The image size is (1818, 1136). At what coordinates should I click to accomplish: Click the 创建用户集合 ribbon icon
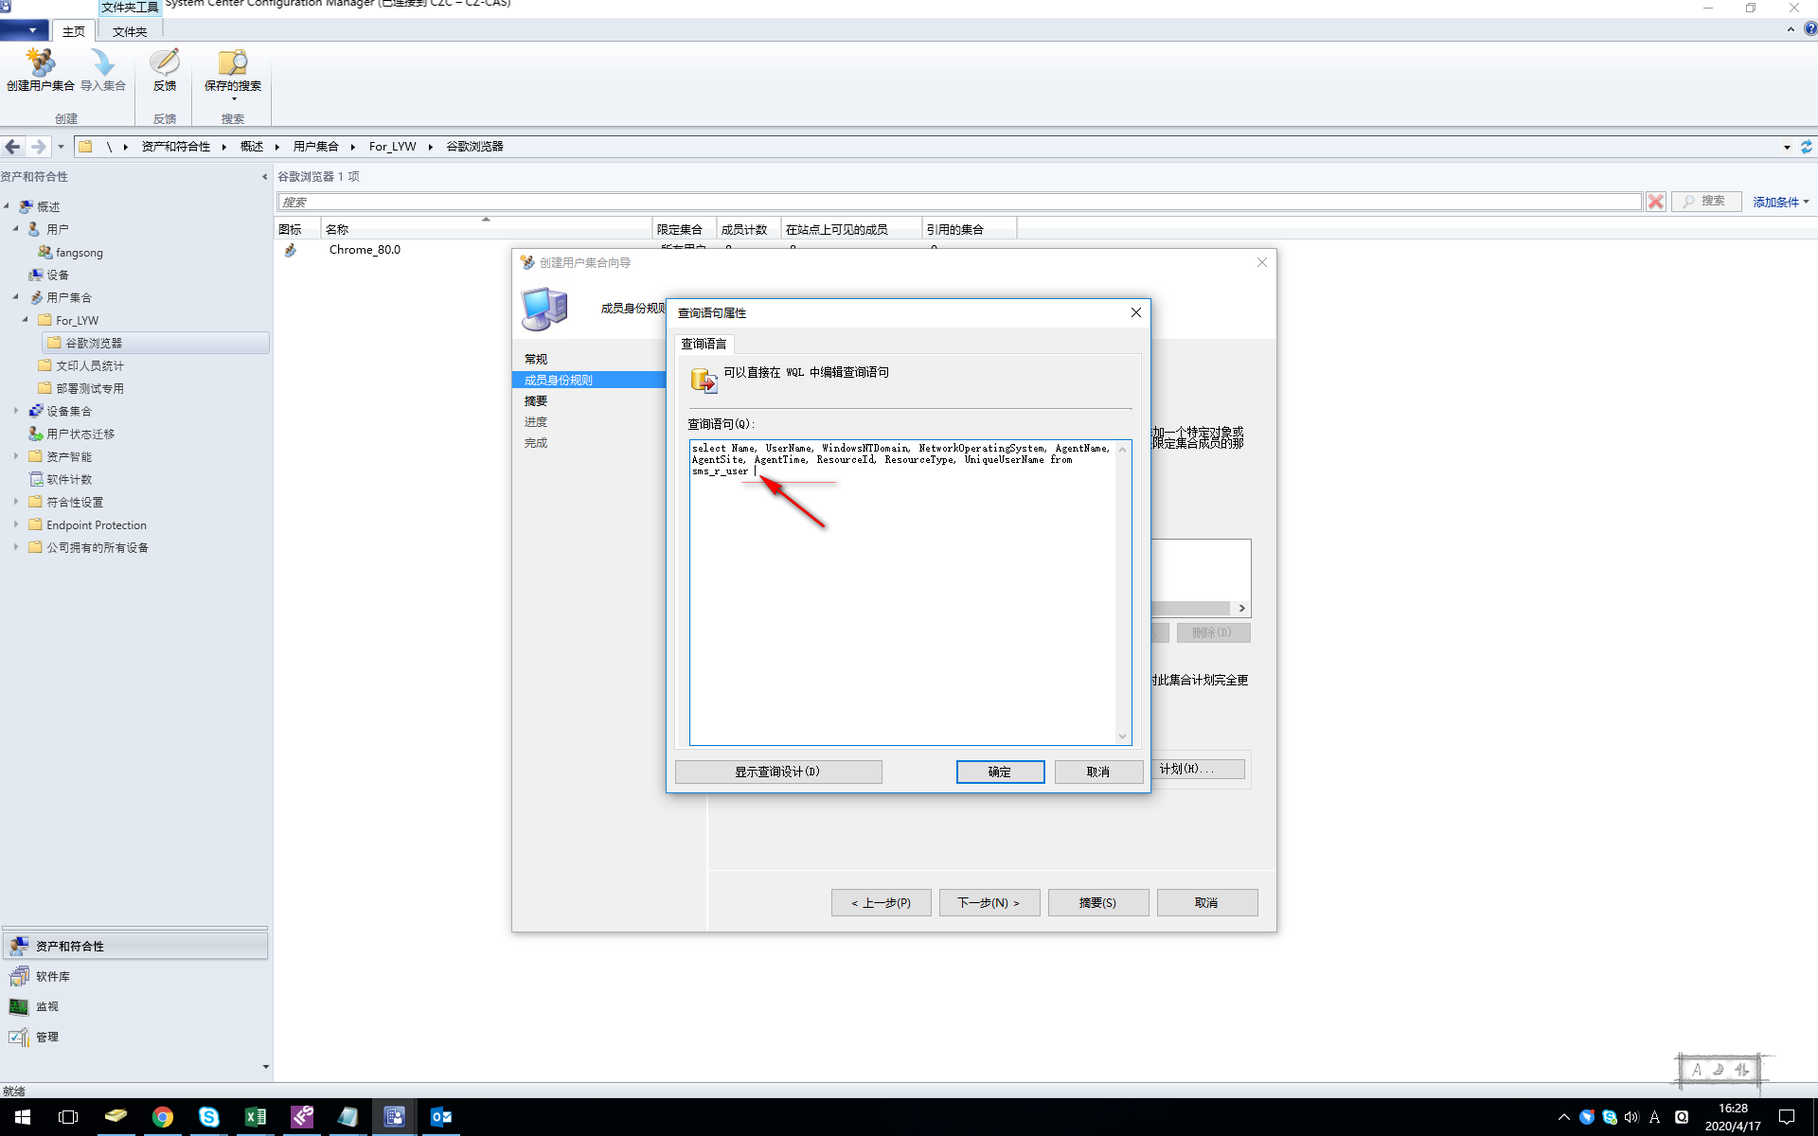point(40,62)
